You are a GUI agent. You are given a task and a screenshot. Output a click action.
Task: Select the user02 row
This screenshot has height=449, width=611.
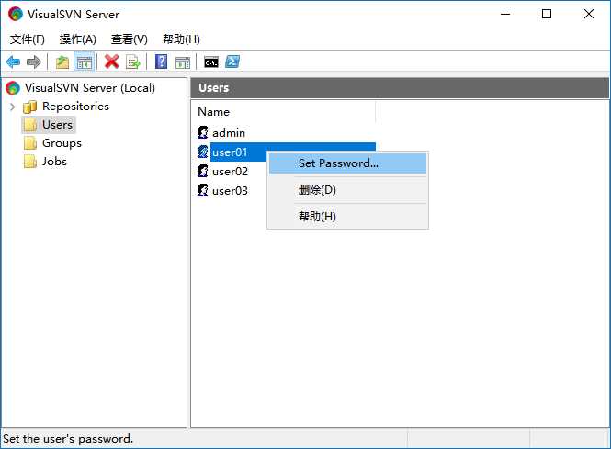(x=230, y=172)
